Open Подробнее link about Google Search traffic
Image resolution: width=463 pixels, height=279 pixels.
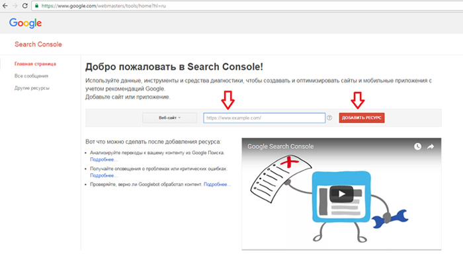103,159
